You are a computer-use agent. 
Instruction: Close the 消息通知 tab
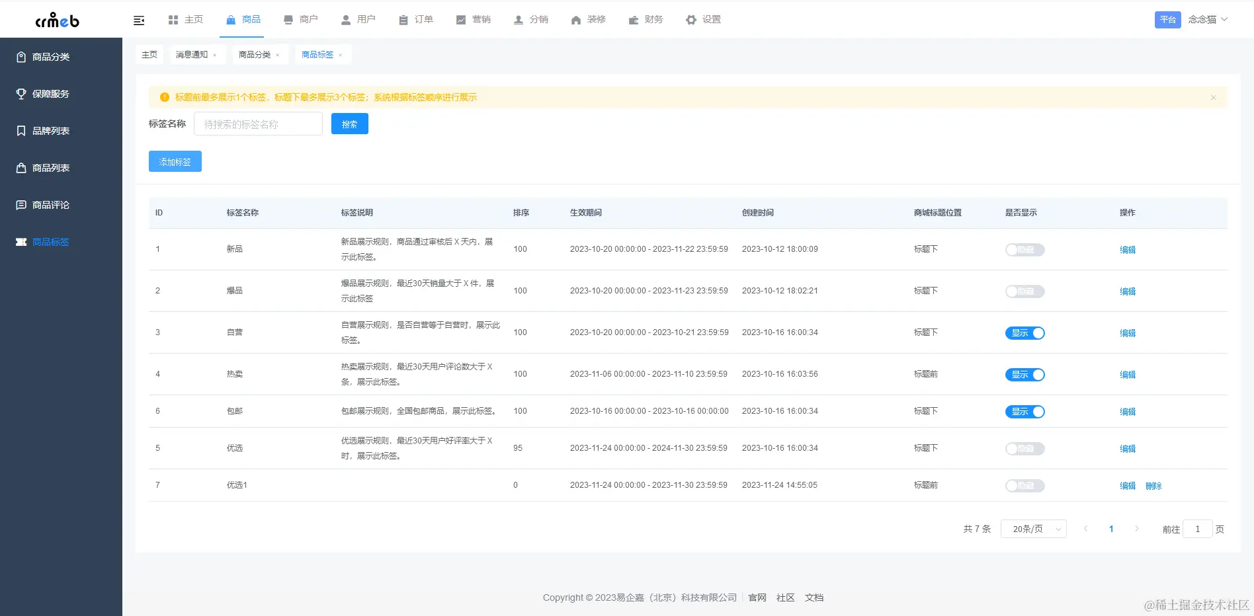coord(214,55)
